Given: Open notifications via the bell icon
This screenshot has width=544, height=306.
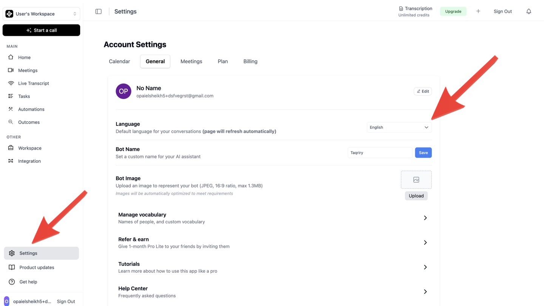Looking at the screenshot, I should 529,11.
